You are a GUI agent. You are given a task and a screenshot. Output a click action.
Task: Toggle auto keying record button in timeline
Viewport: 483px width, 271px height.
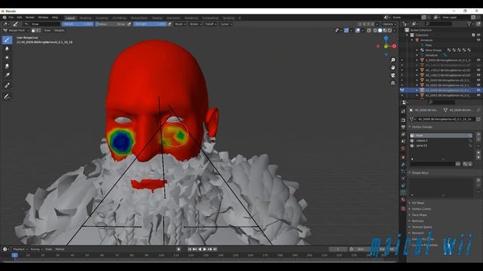tap(179, 249)
